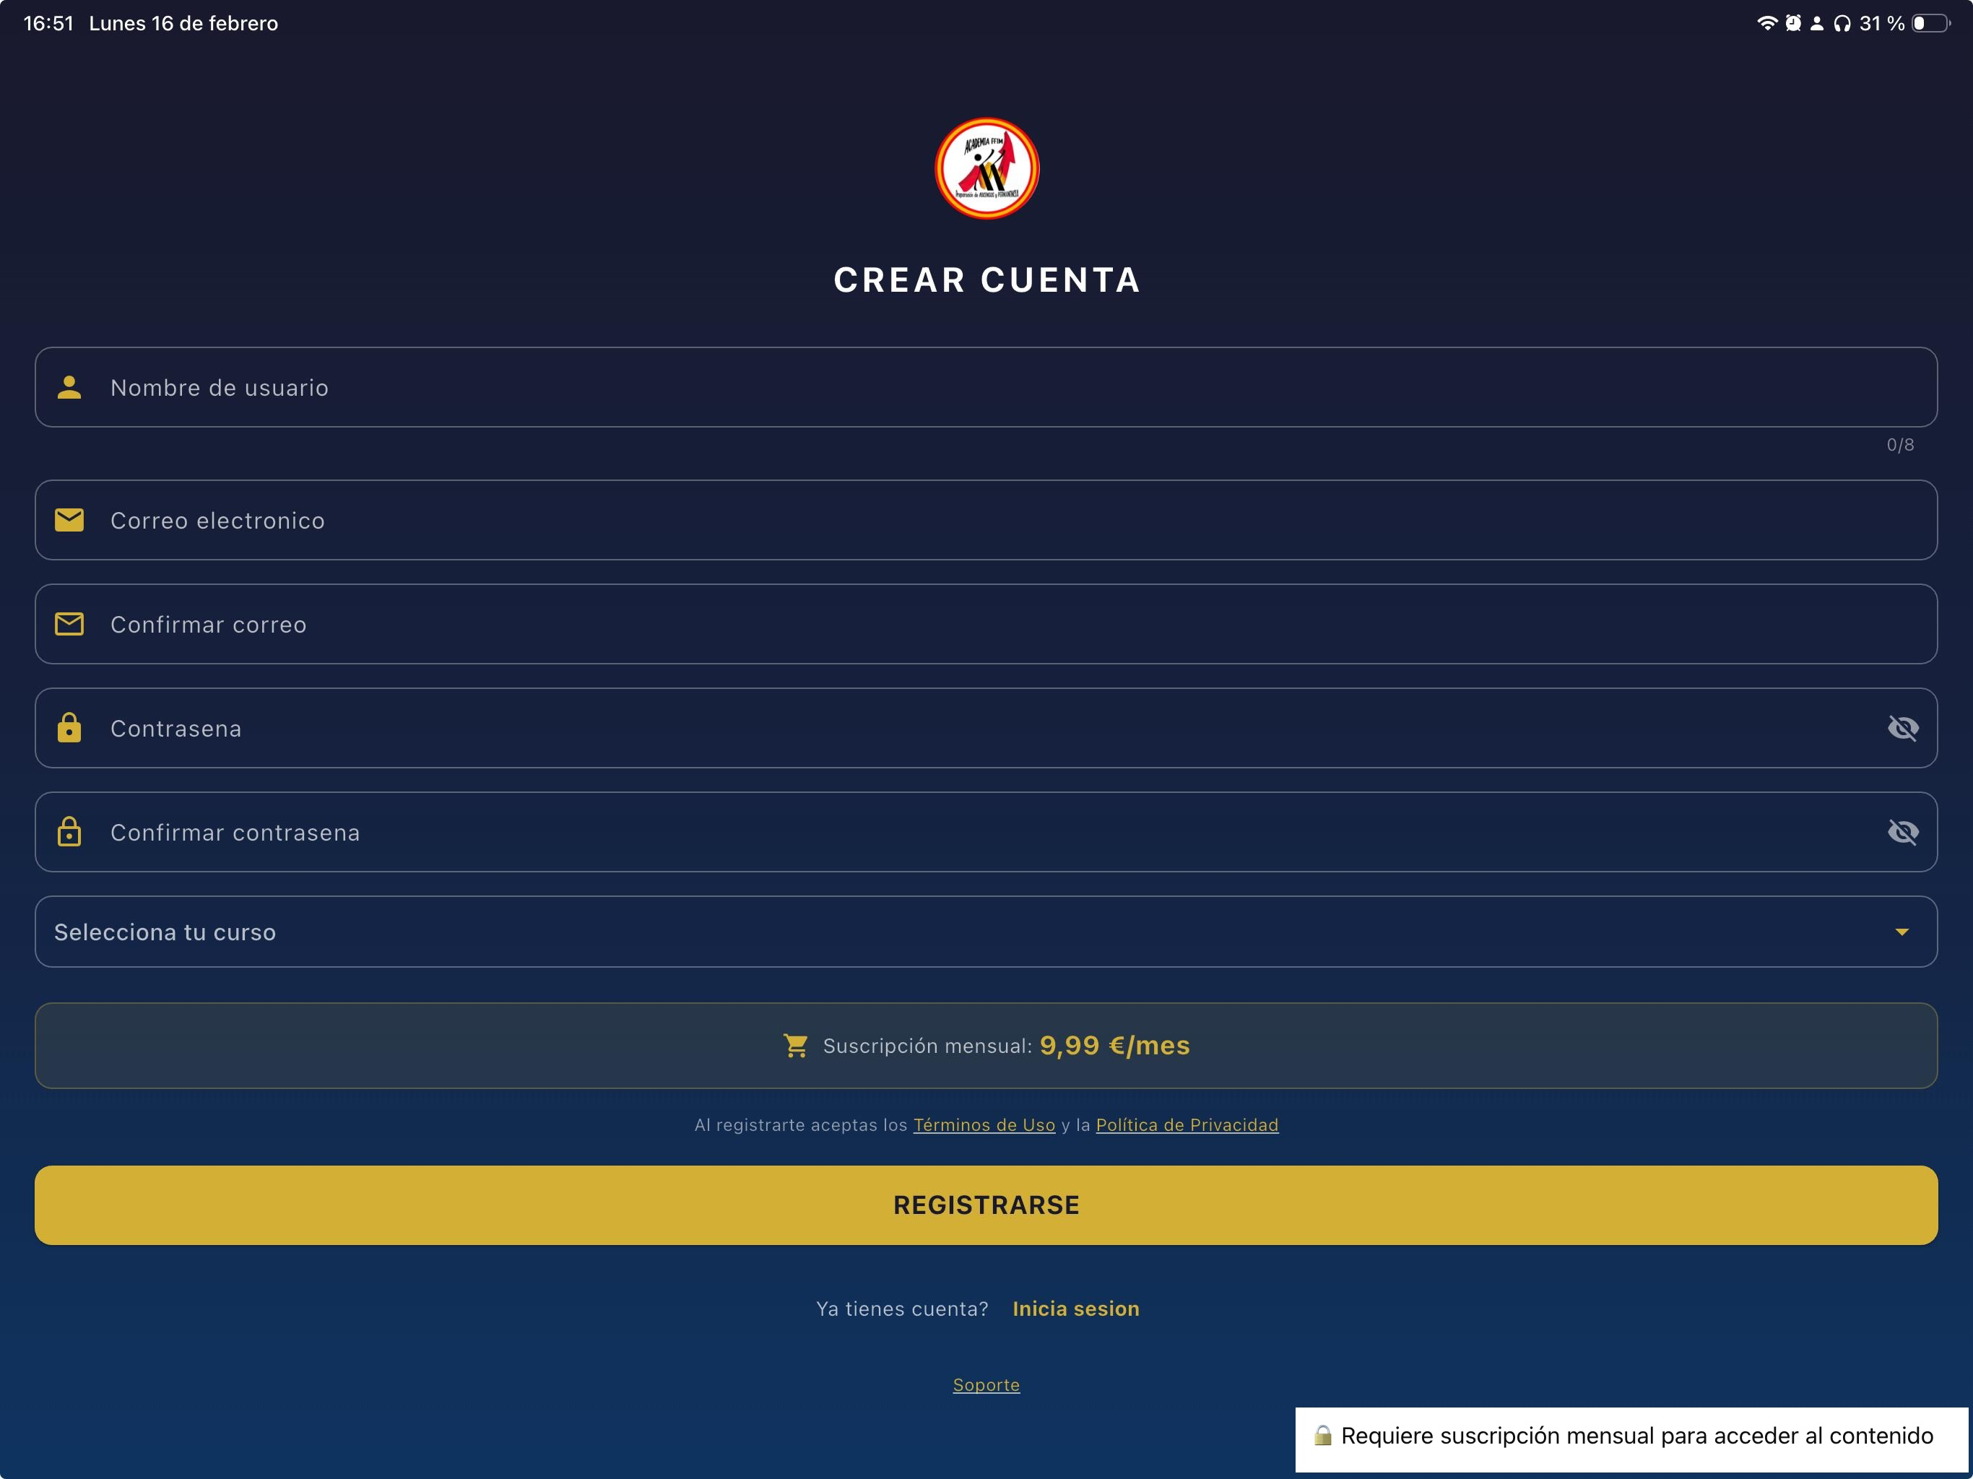Toggle visibility in Confirmar contrasena field
This screenshot has height=1479, width=1973.
tap(1902, 831)
